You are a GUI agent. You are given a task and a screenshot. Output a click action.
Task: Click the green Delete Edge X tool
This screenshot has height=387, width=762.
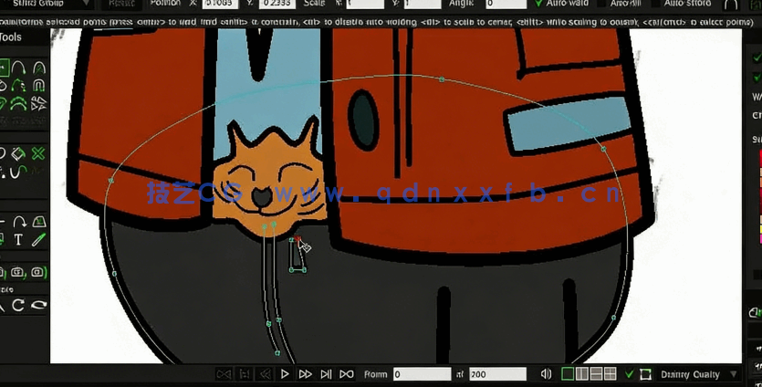[x=38, y=153]
